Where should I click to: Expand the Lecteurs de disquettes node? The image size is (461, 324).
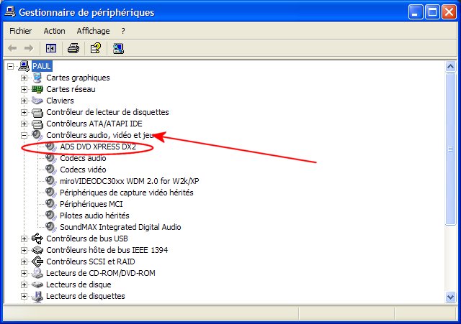(24, 296)
